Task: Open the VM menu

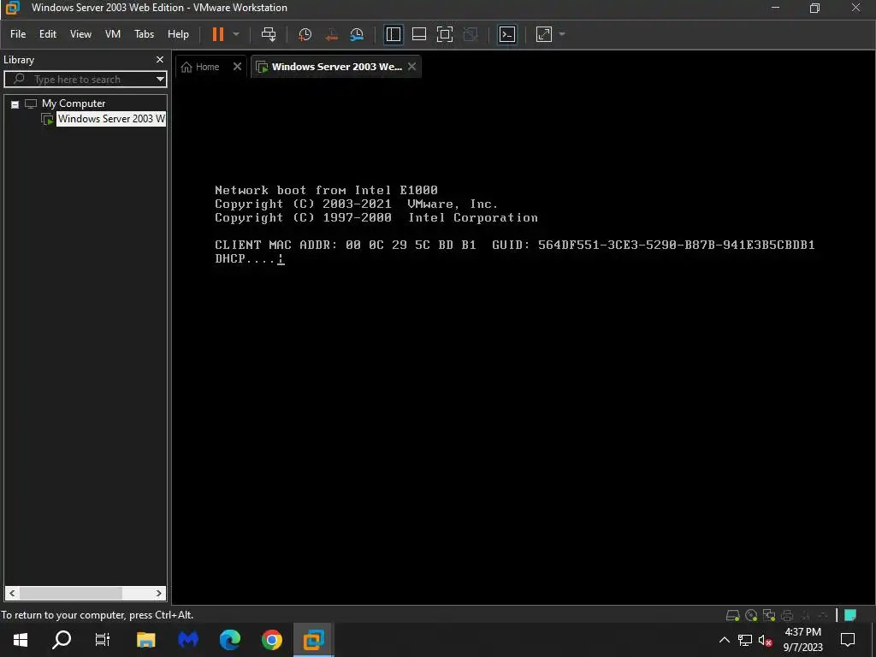Action: (113, 34)
